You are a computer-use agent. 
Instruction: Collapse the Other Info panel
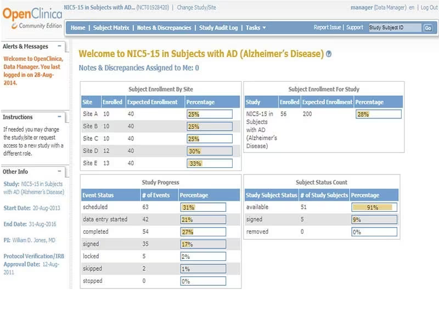(x=59, y=171)
